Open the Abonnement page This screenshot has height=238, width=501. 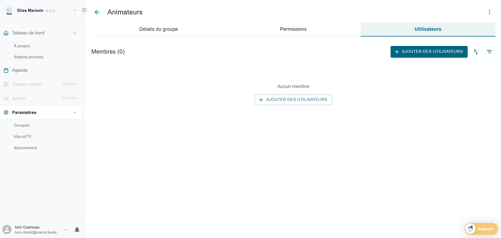[x=25, y=148]
